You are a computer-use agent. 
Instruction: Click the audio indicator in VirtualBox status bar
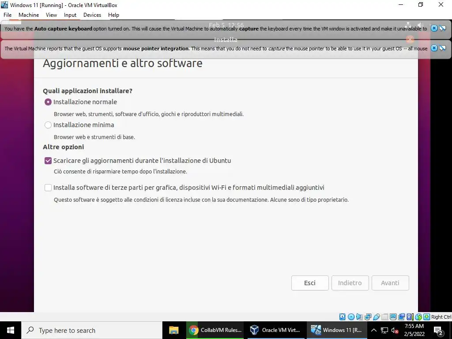(359, 317)
